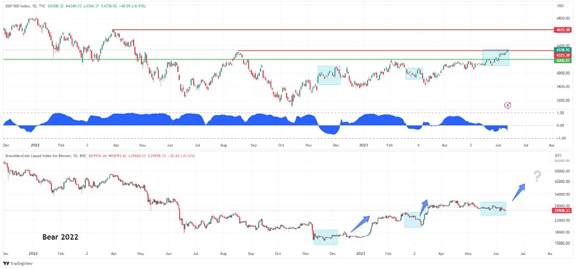Image resolution: width=576 pixels, height=269 pixels.
Task: Click the 25908.33 Bitcoin price label
Action: (563, 211)
